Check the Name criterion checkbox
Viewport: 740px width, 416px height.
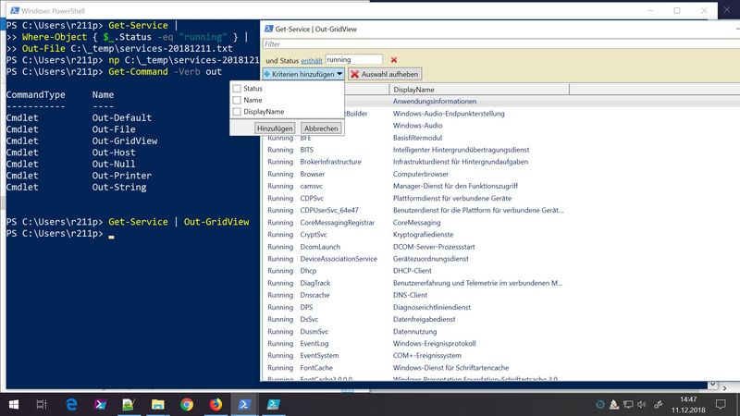(238, 100)
